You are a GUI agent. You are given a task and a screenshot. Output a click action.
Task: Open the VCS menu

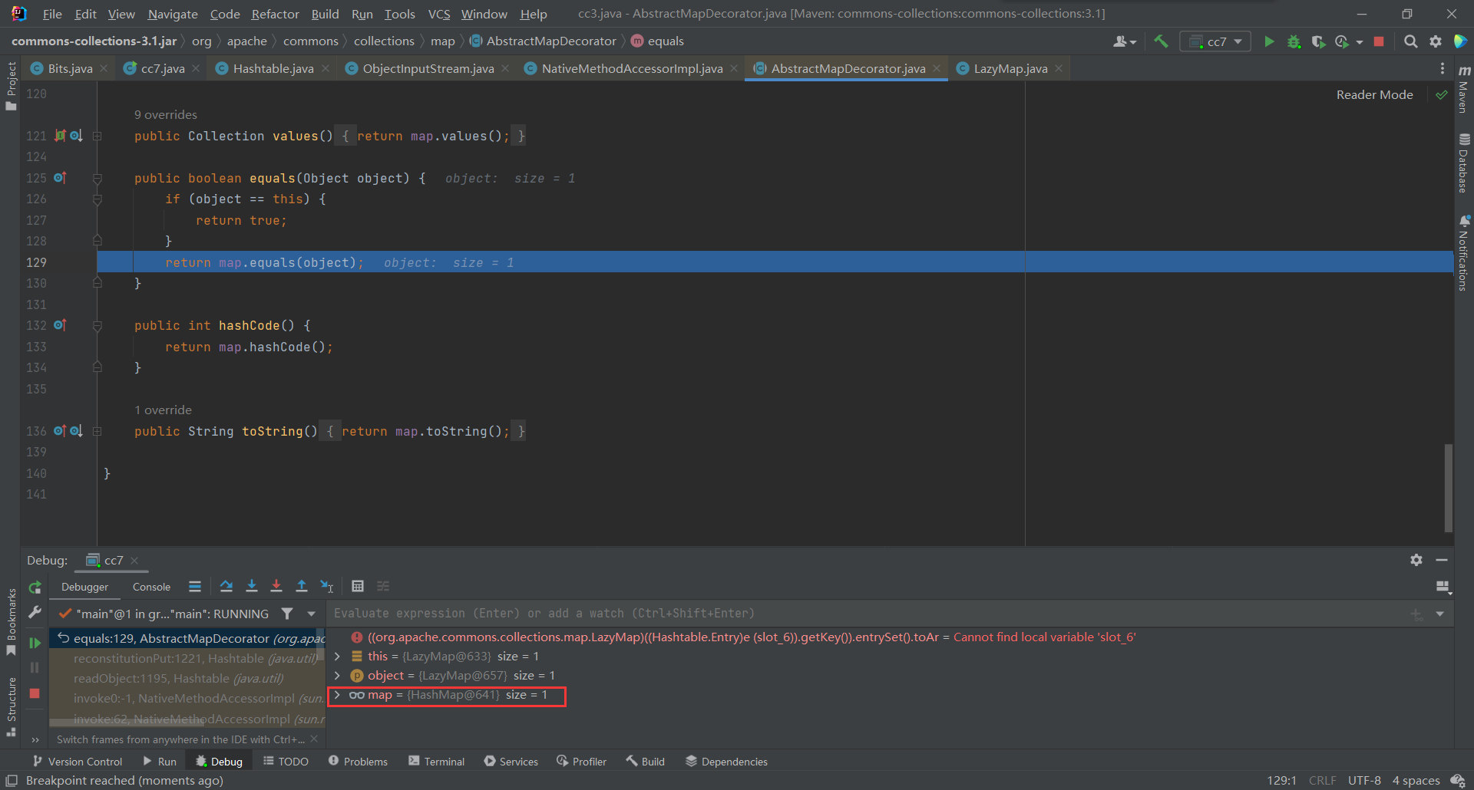click(438, 14)
